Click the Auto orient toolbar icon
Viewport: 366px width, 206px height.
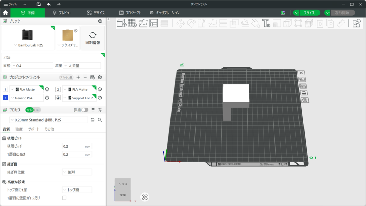pyautogui.click(x=143, y=23)
